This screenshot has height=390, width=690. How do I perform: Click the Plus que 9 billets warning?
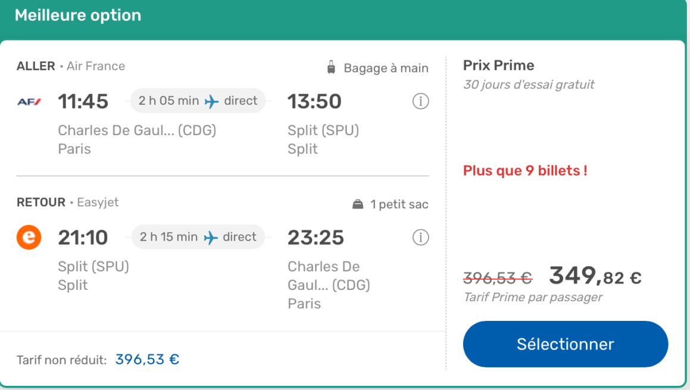(x=525, y=171)
